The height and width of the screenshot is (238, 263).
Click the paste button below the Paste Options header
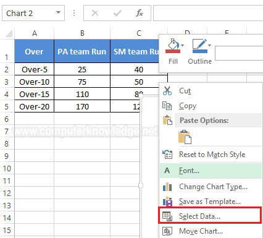[x=185, y=137]
